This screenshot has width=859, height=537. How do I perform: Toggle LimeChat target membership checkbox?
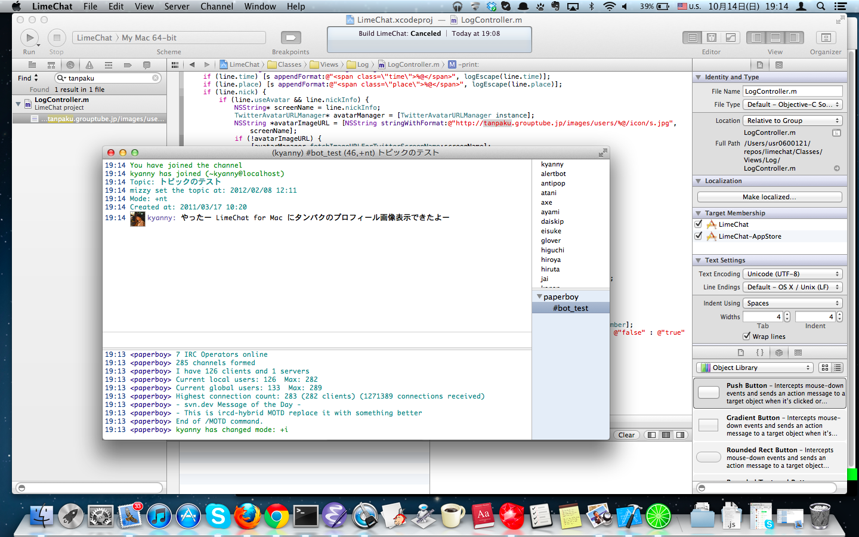point(699,224)
